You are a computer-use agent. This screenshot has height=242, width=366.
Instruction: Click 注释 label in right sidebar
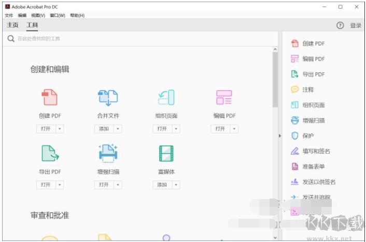308,89
